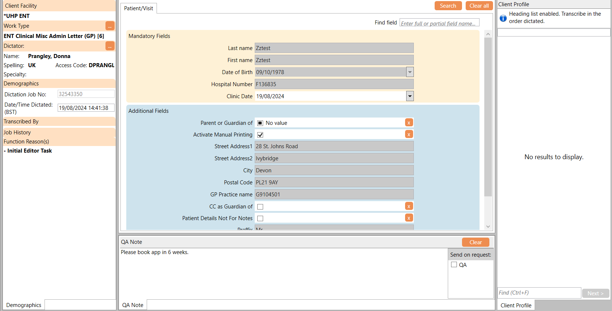
Task: Click the ENT Clinical Misc Admin Letter text
Action: coord(54,36)
